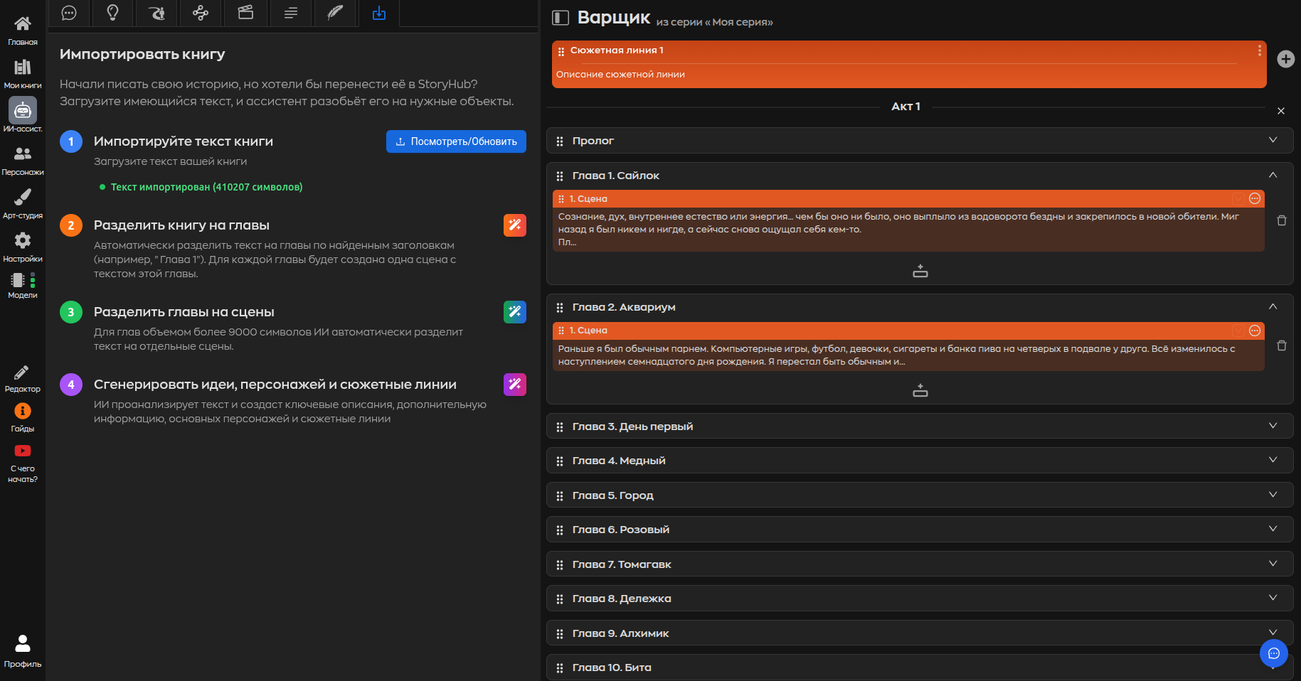Viewport: 1301px width, 681px height.
Task: Add a new plot line with plus button
Action: tap(1285, 59)
